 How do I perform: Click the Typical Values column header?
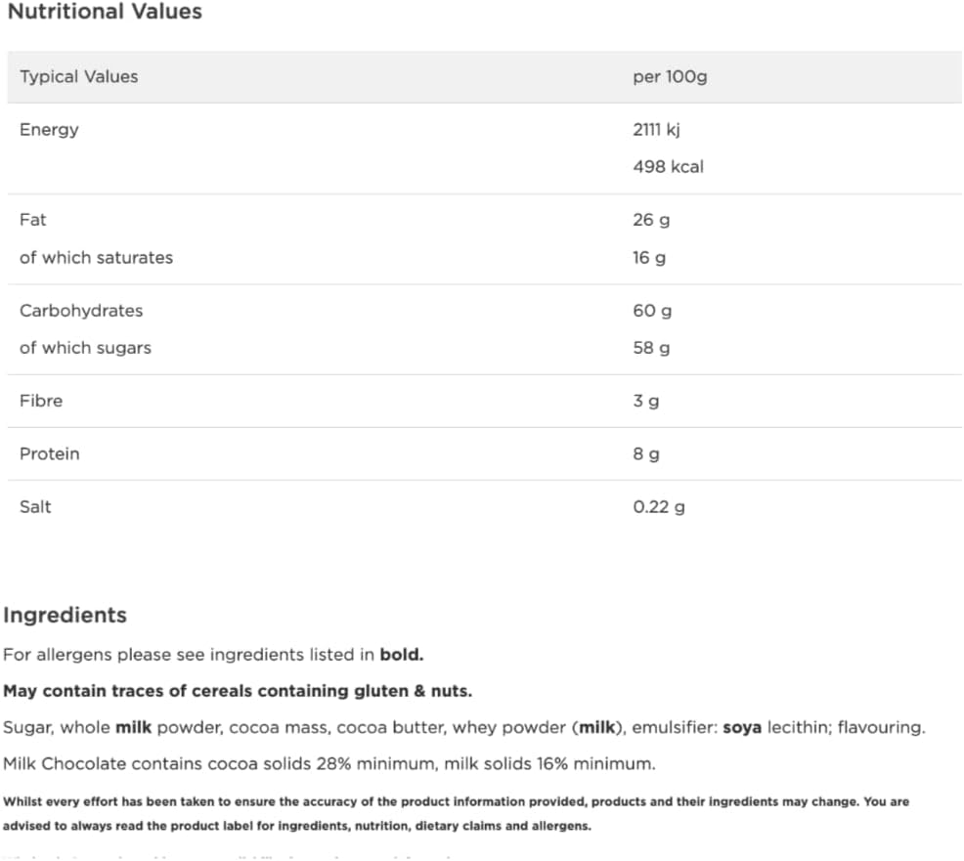pos(79,77)
